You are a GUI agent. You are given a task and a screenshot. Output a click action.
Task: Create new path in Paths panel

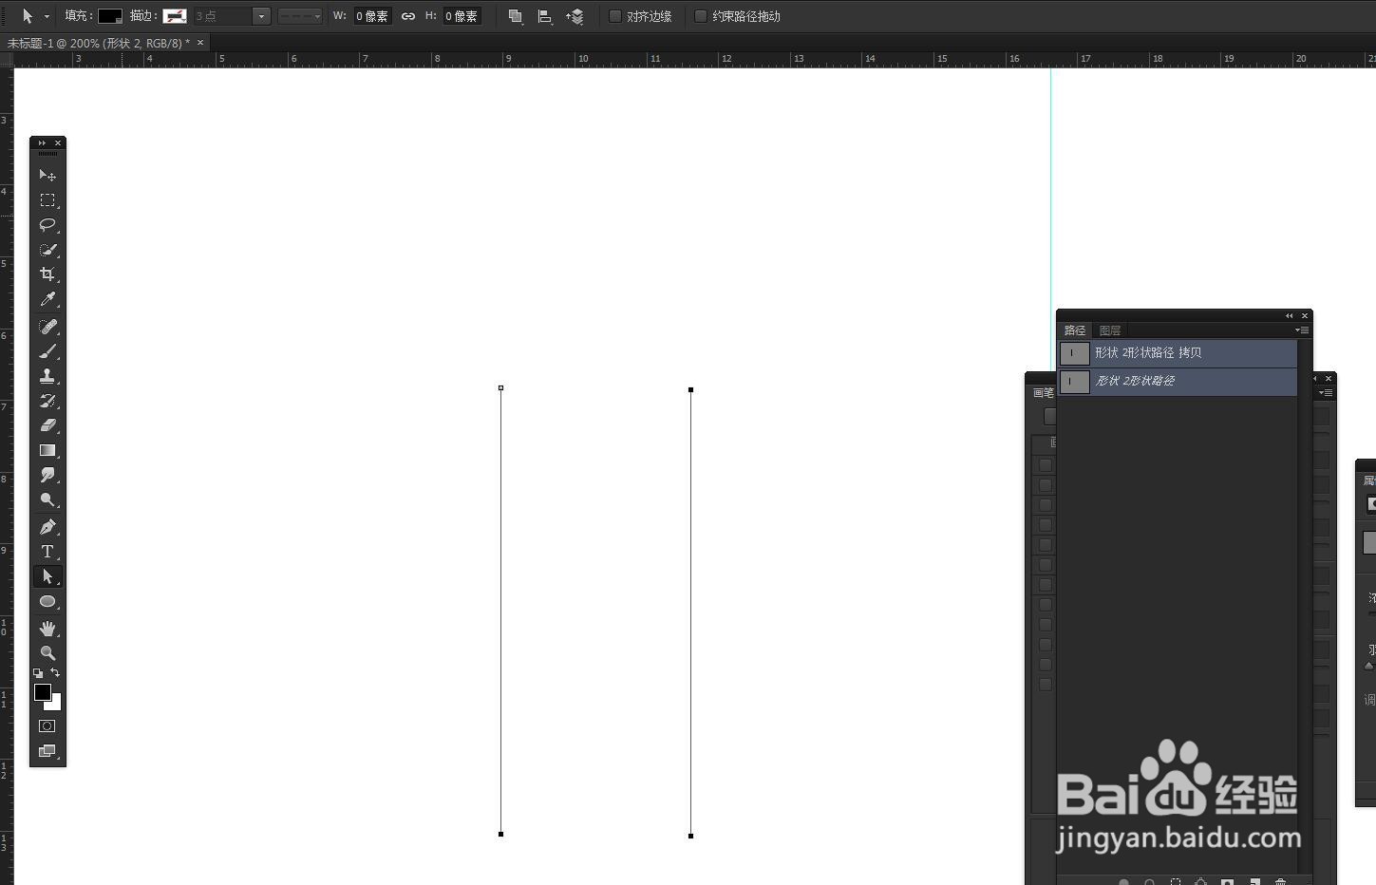point(1254,882)
